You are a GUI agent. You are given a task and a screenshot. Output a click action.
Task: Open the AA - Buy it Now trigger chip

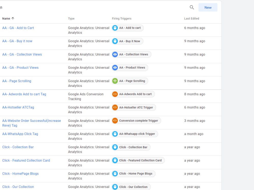coord(127,41)
